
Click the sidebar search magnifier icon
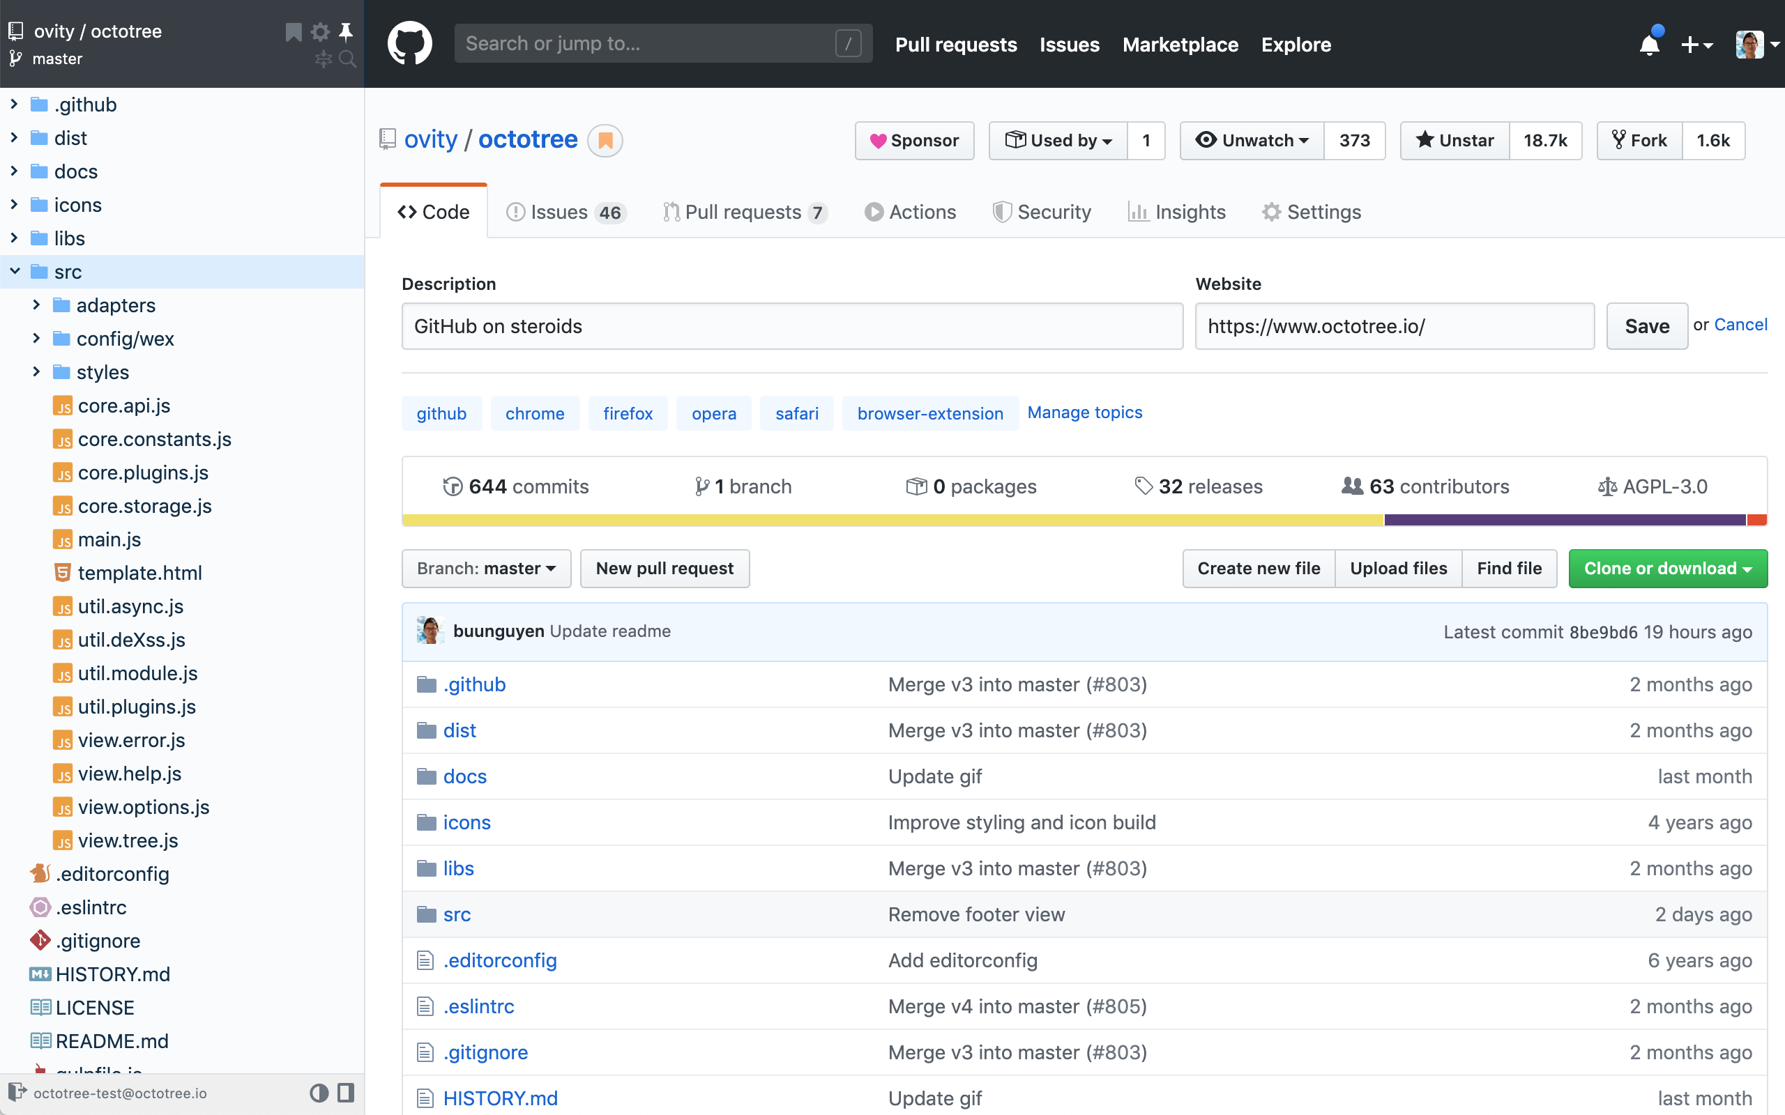point(347,59)
